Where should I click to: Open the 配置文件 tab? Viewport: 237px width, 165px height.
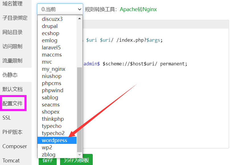[13, 103]
